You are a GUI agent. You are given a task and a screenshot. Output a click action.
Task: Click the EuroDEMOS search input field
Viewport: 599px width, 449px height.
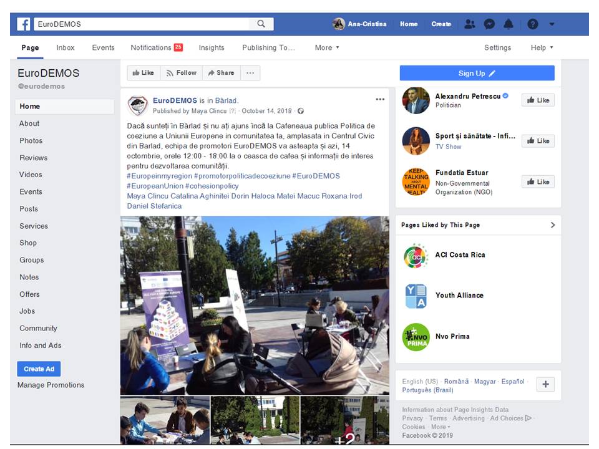coord(142,24)
